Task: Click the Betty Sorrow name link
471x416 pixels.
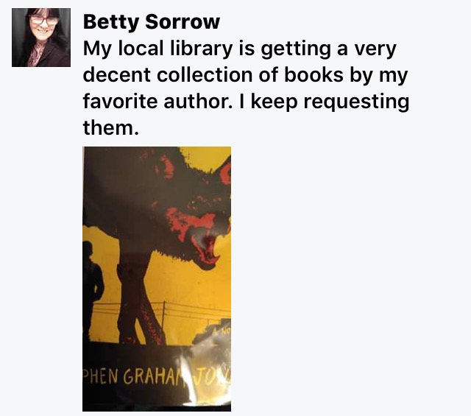Action: coord(152,22)
